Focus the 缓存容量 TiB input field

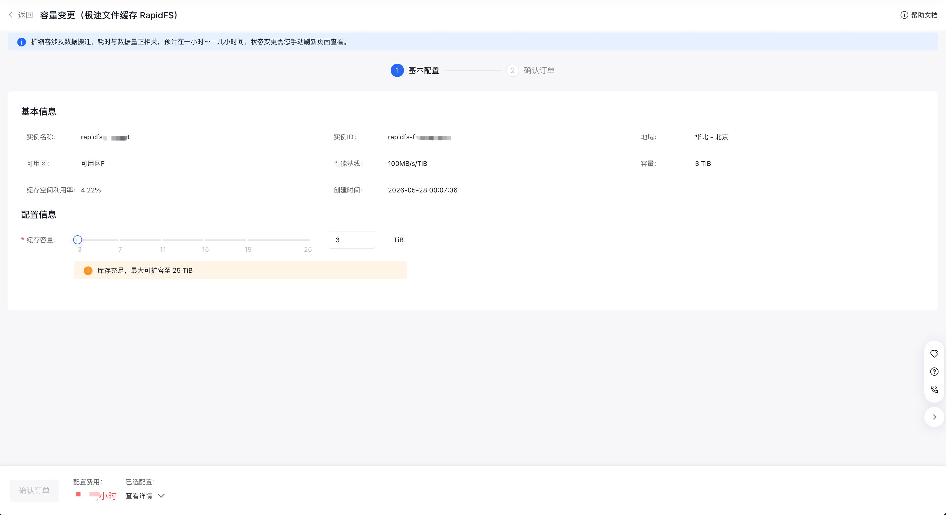352,240
